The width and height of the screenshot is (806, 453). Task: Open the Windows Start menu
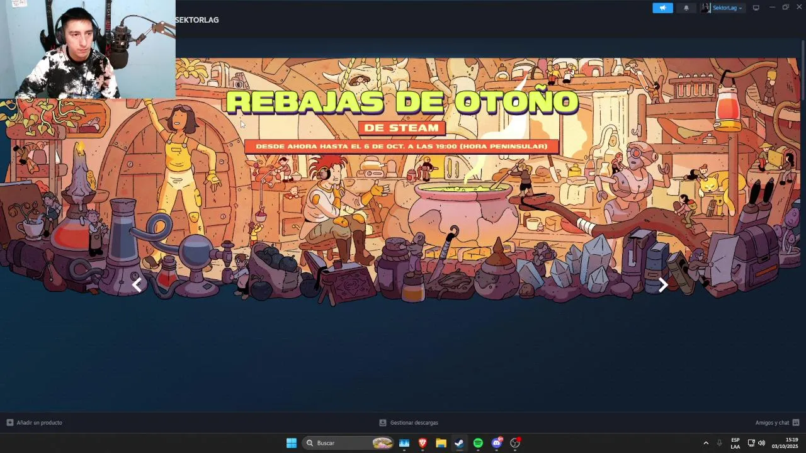[x=292, y=443]
